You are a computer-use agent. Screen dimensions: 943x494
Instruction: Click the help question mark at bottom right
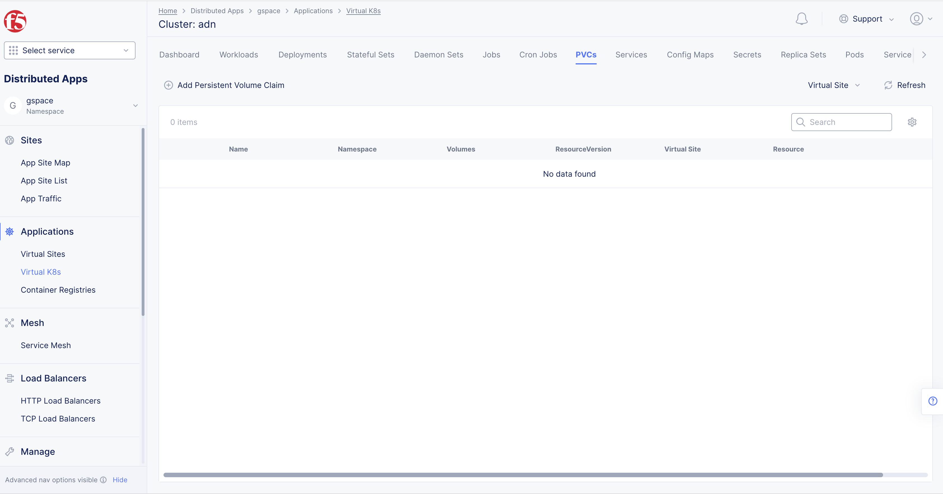tap(932, 401)
